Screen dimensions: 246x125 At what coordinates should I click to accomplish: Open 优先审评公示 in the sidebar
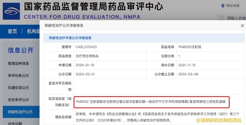(x=18, y=100)
